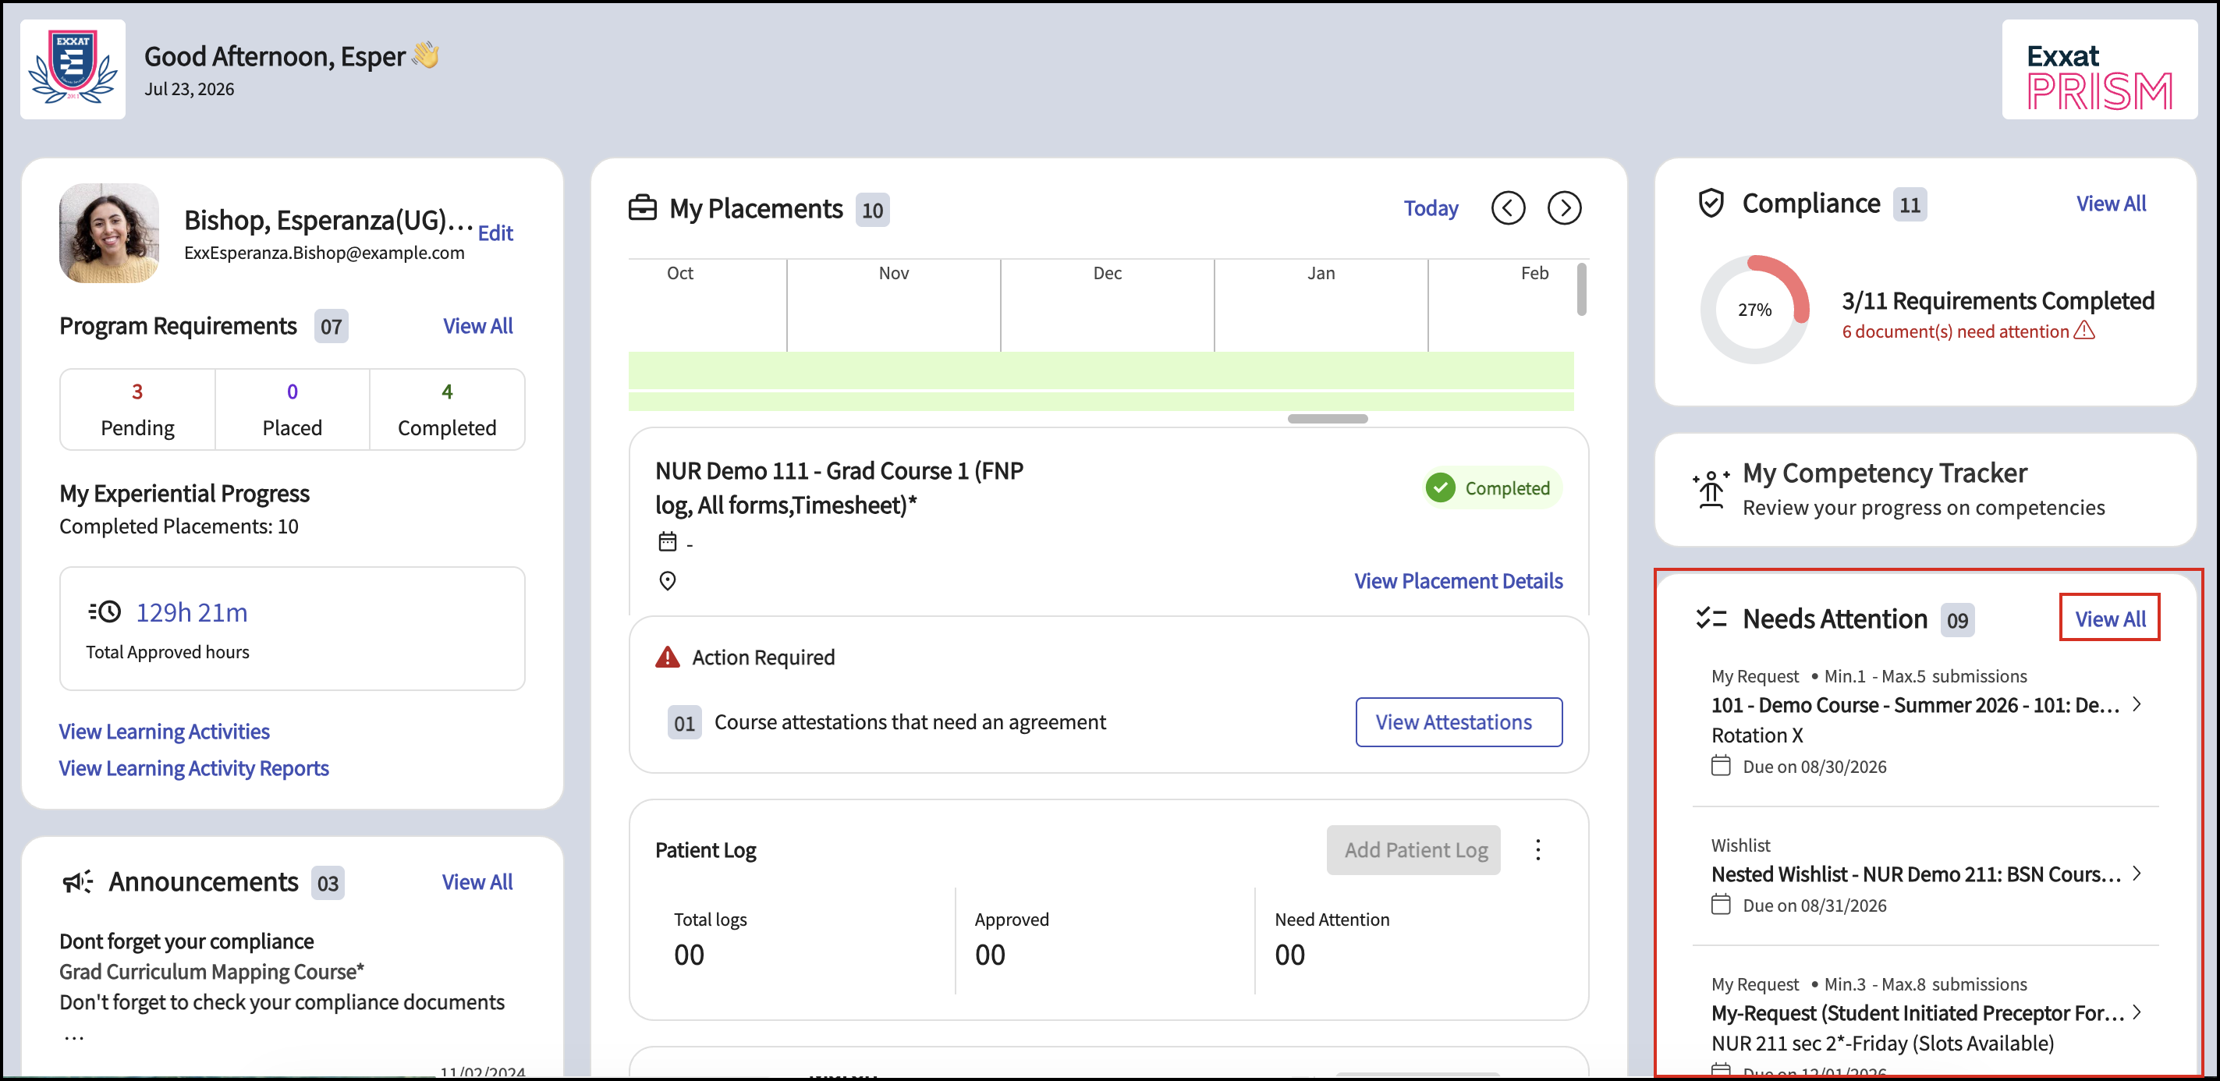Image resolution: width=2220 pixels, height=1081 pixels.
Task: Open View Placement Details
Action: click(x=1458, y=580)
